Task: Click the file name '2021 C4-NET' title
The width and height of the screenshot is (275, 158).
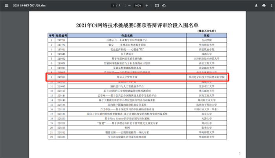Action: click(x=29, y=6)
